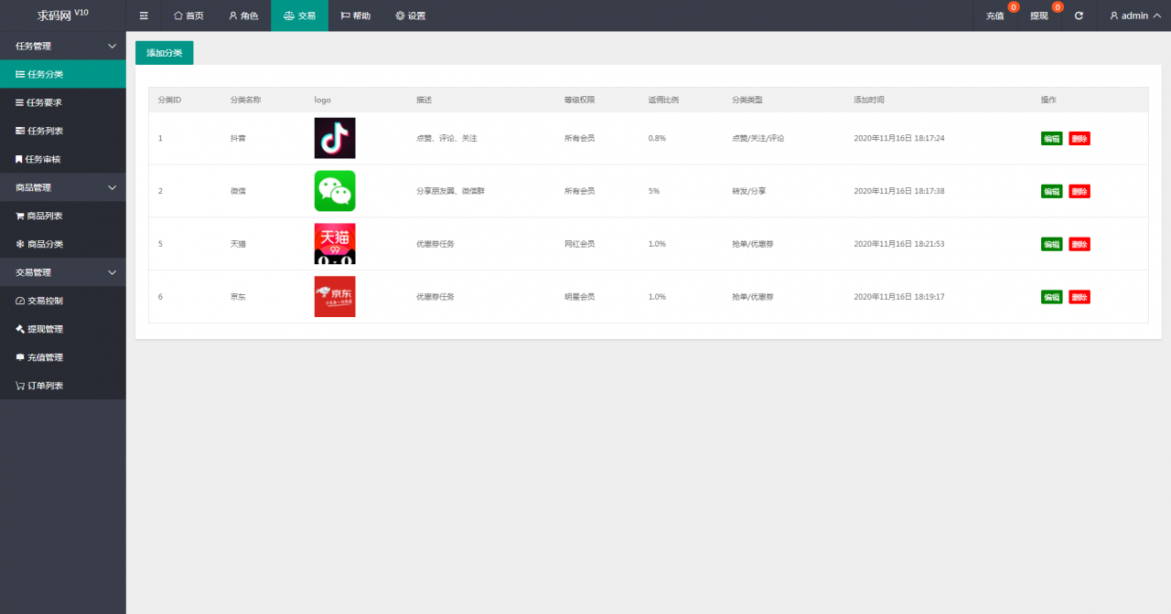Click timestamp 2020年11月16日 18:21:53
This screenshot has width=1171, height=614.
tap(899, 244)
